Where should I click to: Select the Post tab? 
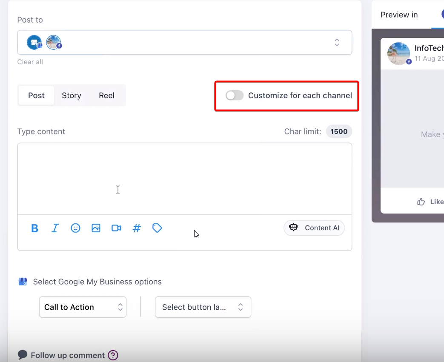[x=36, y=96]
